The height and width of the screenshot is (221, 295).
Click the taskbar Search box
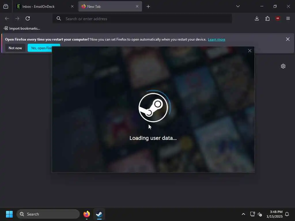point(48,214)
